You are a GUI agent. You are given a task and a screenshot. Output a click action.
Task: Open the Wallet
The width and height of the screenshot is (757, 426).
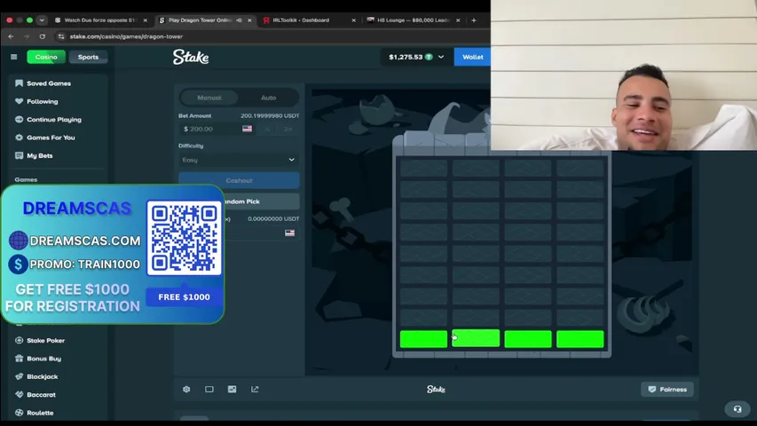click(472, 57)
